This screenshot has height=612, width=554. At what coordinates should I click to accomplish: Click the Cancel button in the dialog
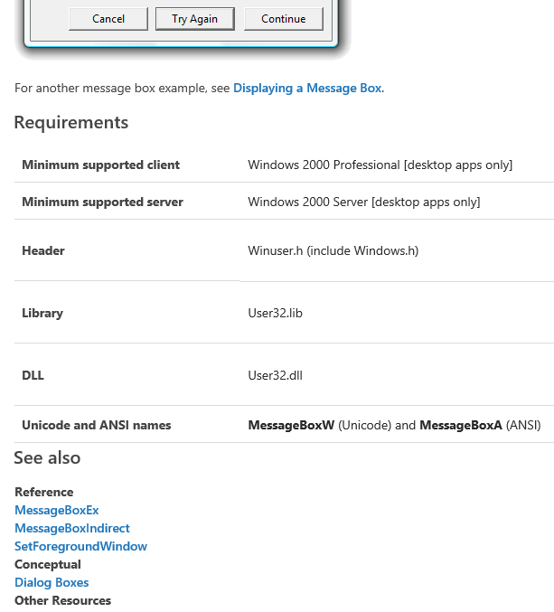click(x=108, y=19)
